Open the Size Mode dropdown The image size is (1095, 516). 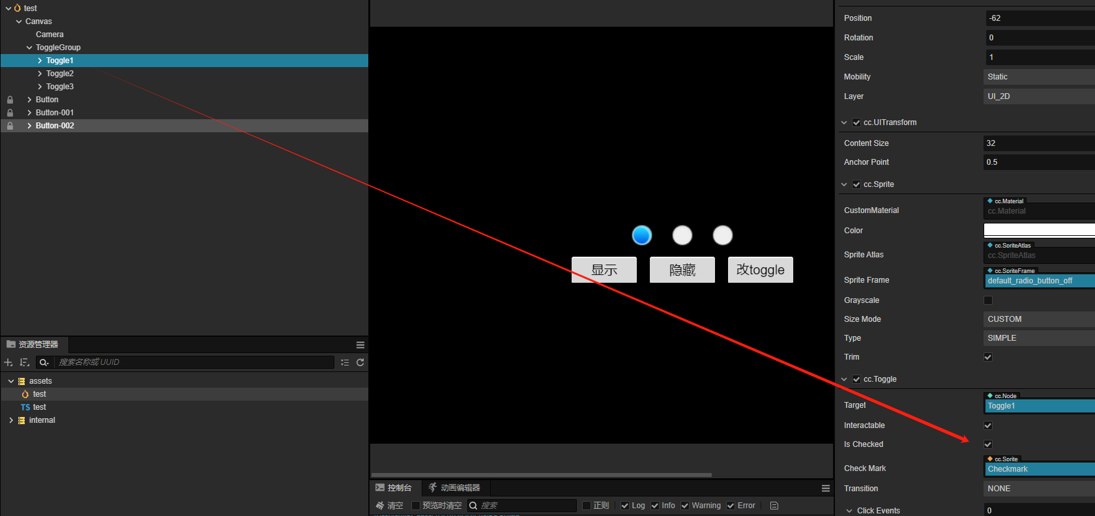[x=1039, y=319]
